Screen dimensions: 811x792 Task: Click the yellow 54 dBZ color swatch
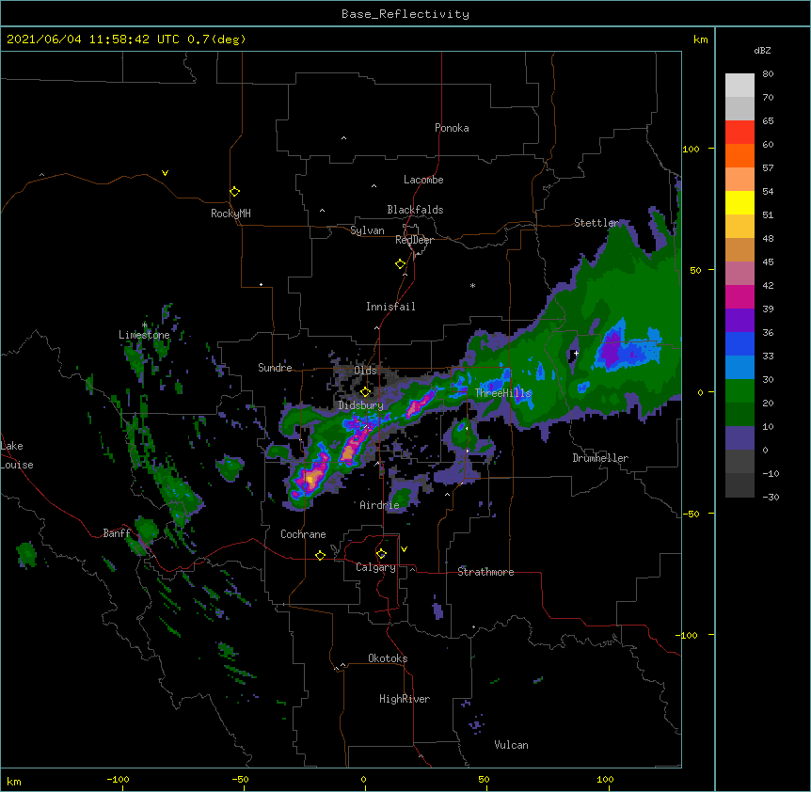(x=739, y=202)
